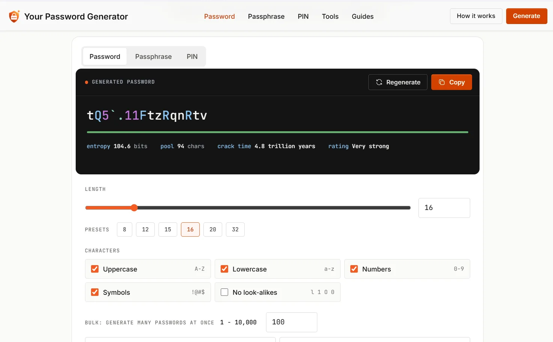
Task: Click the pool 94 chars text
Action: 182,146
